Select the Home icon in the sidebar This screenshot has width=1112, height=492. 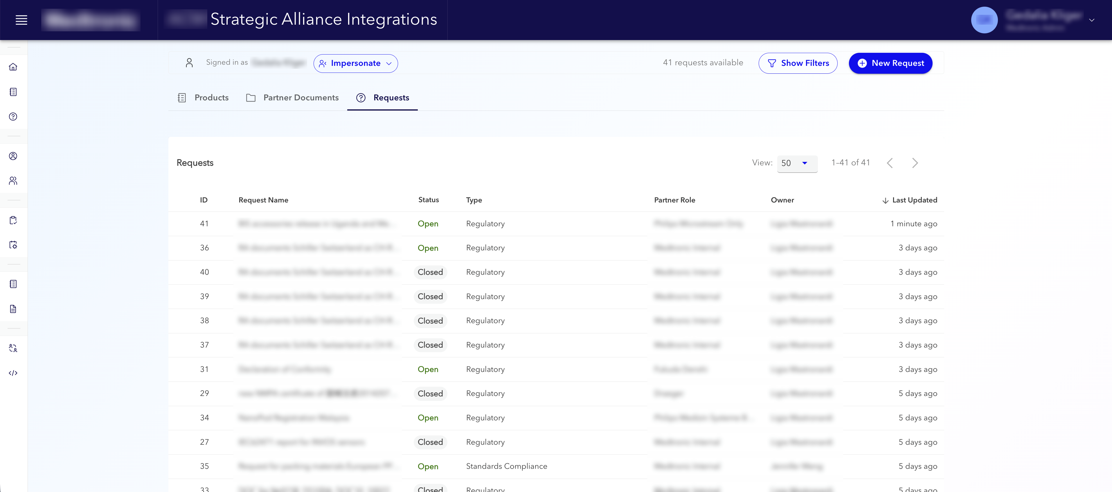coord(13,67)
